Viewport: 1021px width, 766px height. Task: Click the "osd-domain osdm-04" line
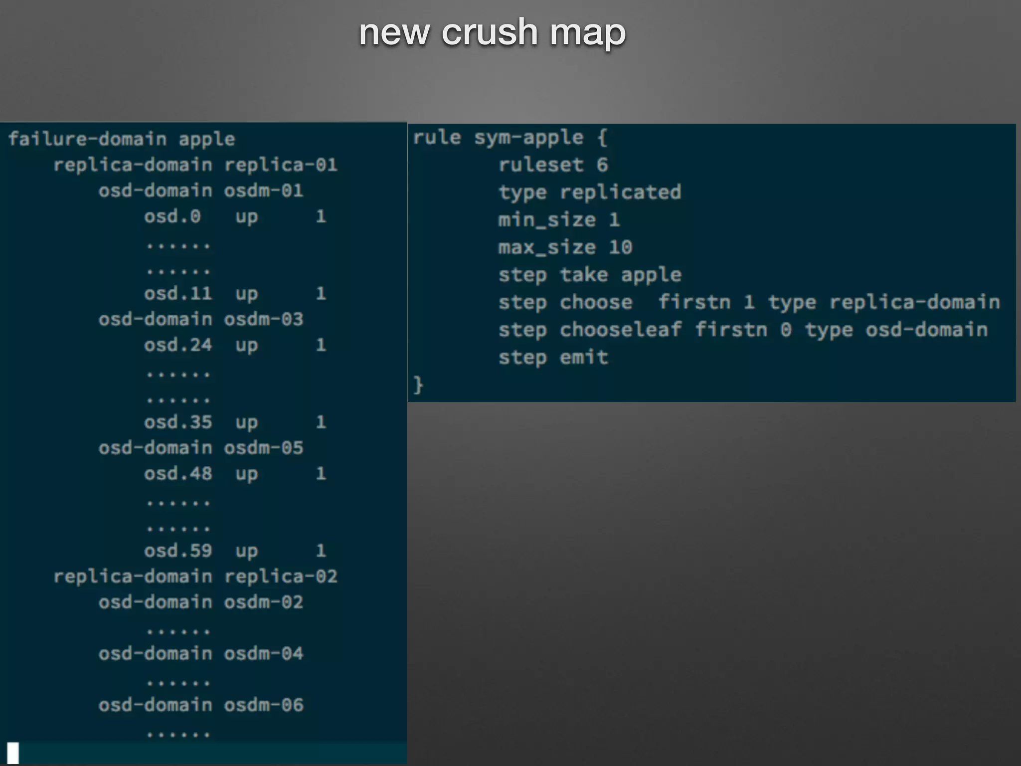click(201, 654)
